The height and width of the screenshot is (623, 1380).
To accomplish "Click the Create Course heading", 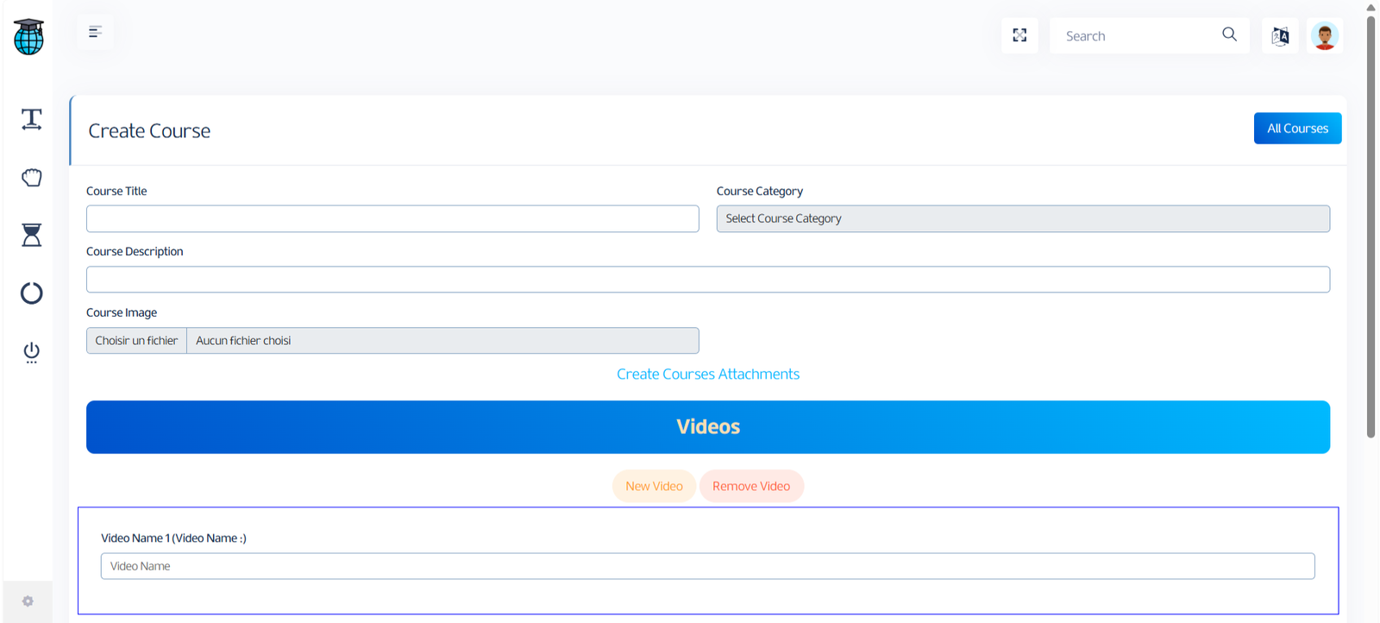I will [149, 131].
